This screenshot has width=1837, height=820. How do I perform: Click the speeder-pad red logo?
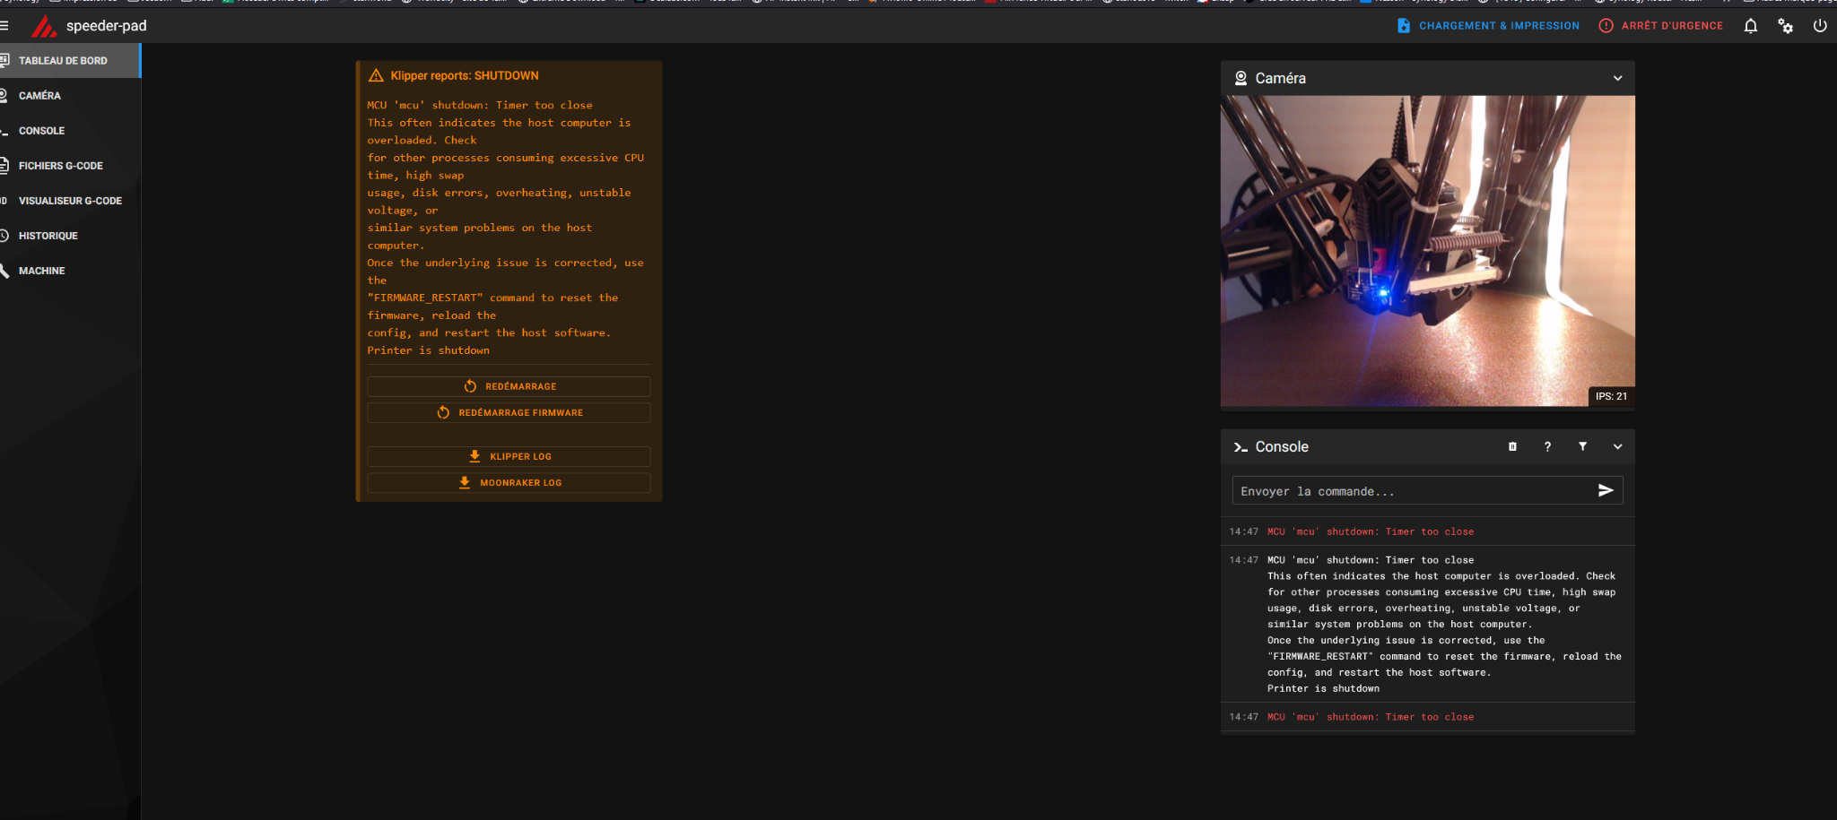point(44,26)
